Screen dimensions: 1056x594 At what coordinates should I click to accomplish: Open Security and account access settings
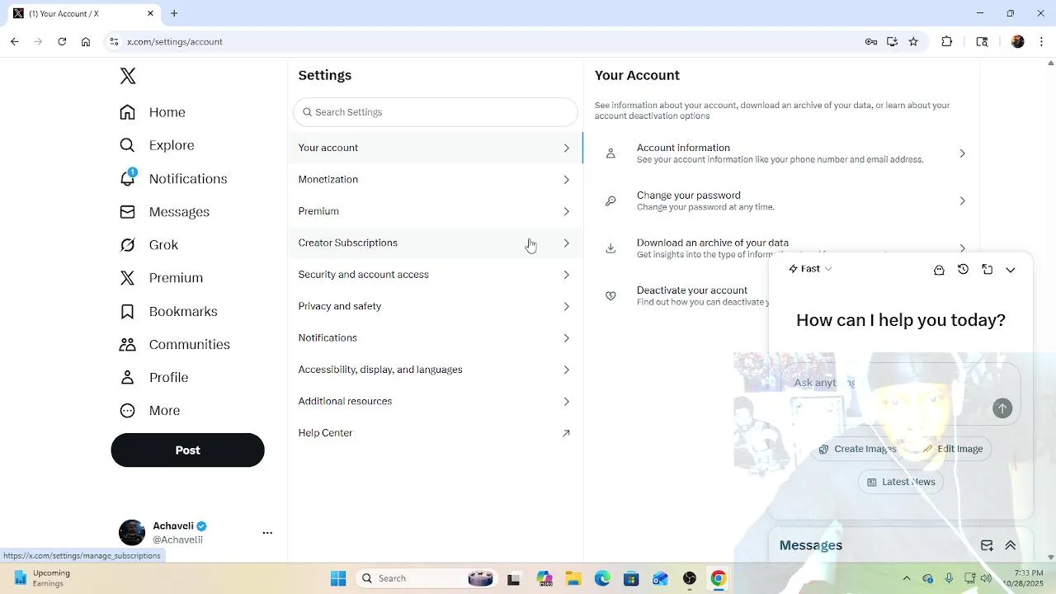pyautogui.click(x=435, y=275)
